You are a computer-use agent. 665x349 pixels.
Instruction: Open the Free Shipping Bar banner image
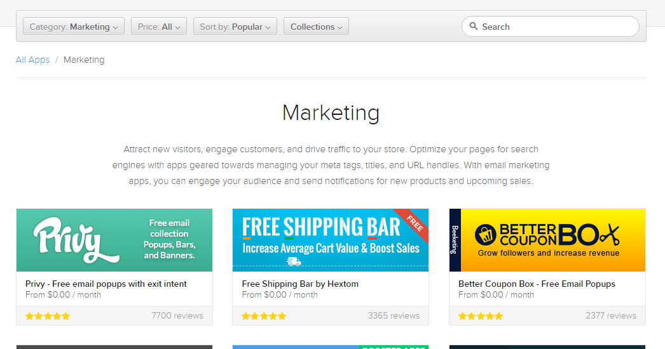pos(331,240)
